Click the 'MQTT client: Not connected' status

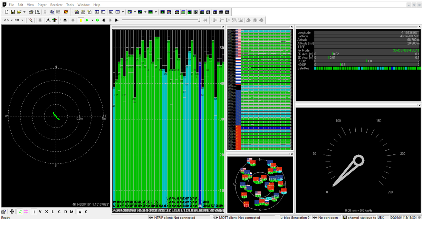click(x=236, y=218)
